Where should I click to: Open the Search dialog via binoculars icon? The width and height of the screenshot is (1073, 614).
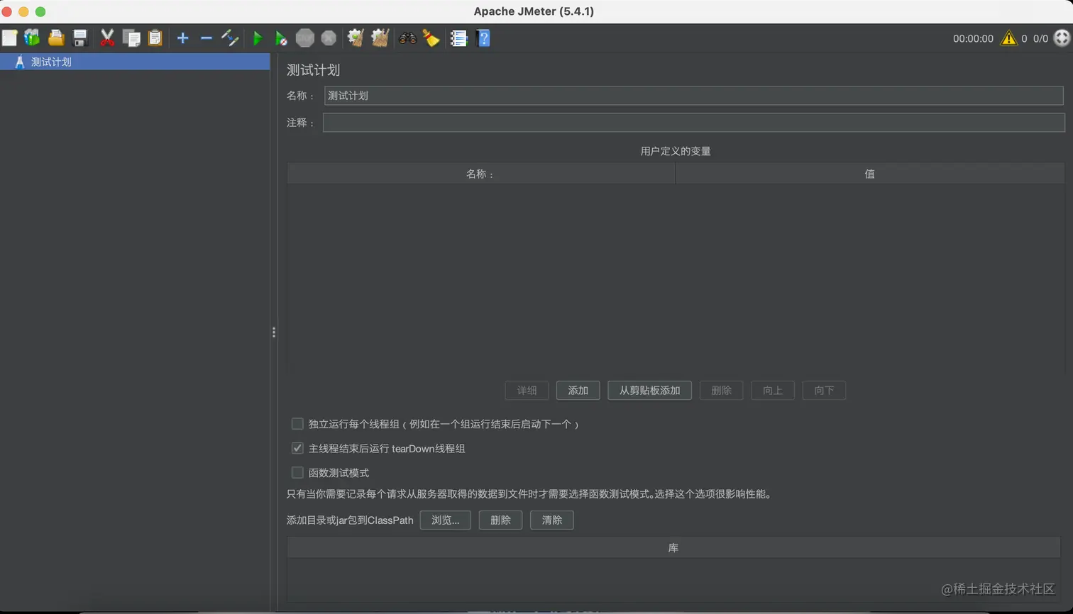(x=407, y=38)
